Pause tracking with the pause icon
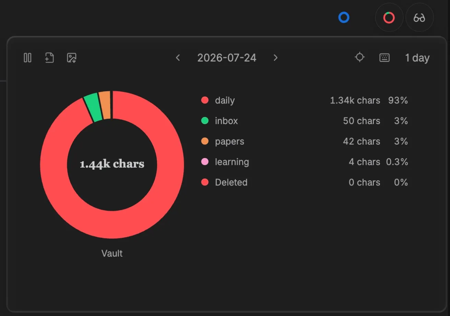Image resolution: width=450 pixels, height=316 pixels. (27, 58)
